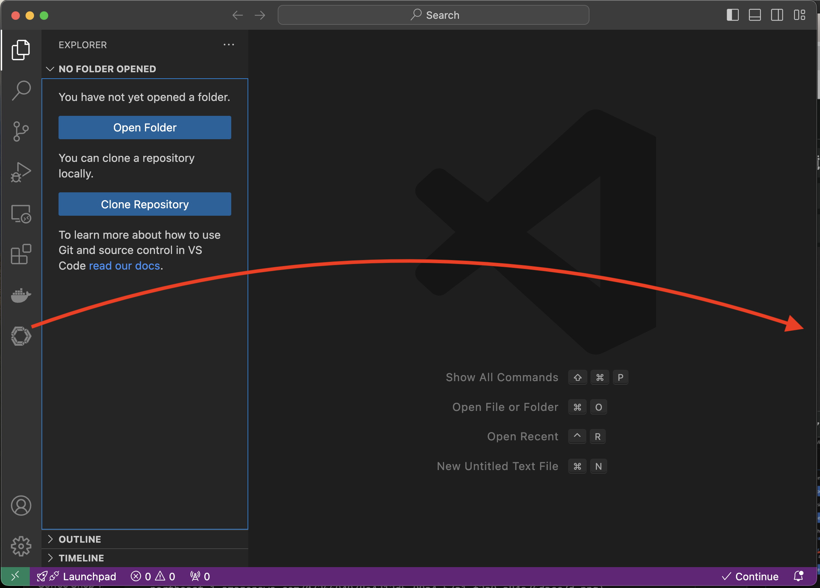
Task: Open the Search view in activity bar
Action: 21,90
